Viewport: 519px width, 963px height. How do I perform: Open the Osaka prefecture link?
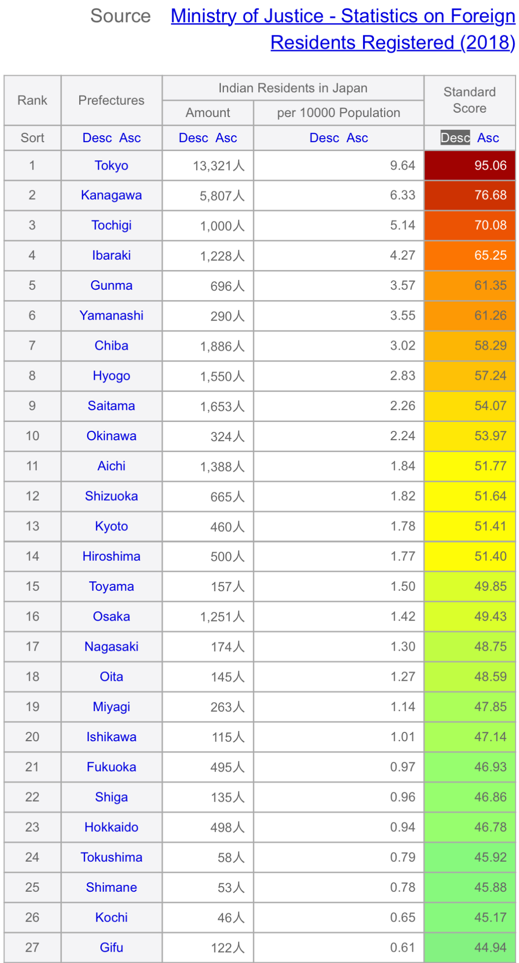pos(112,617)
